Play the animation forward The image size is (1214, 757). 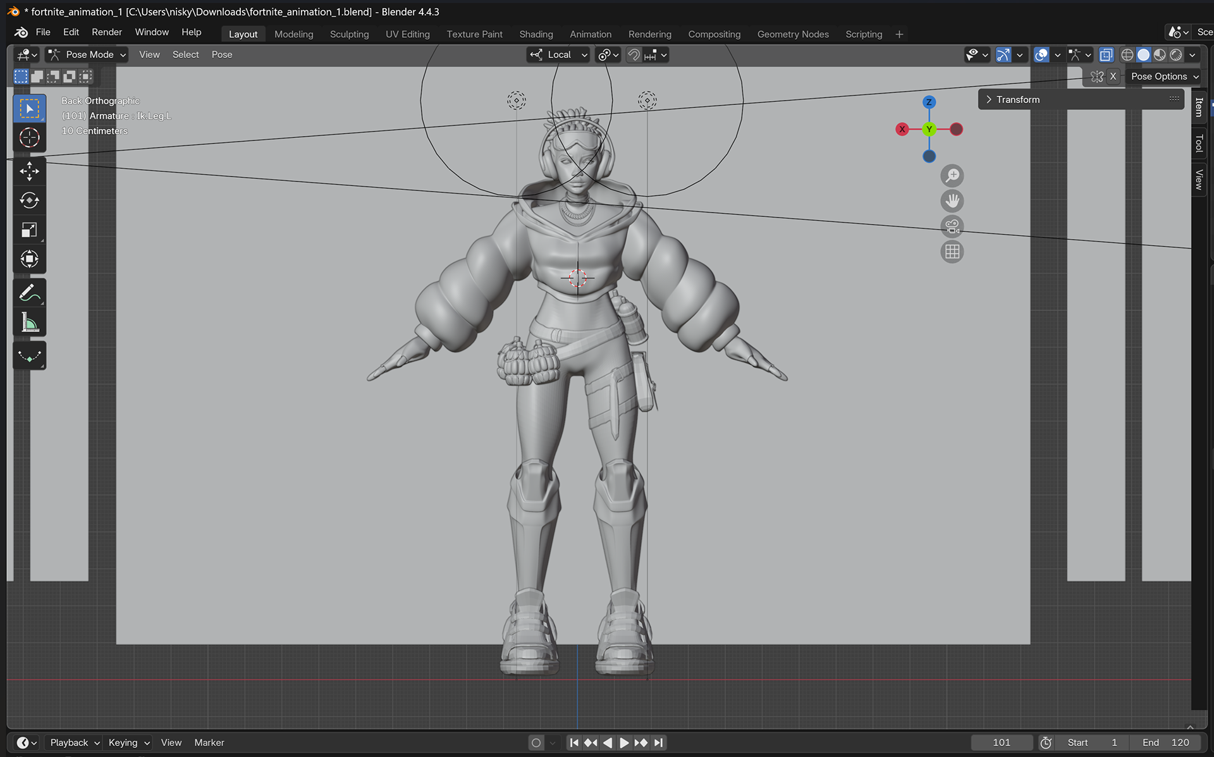(624, 742)
